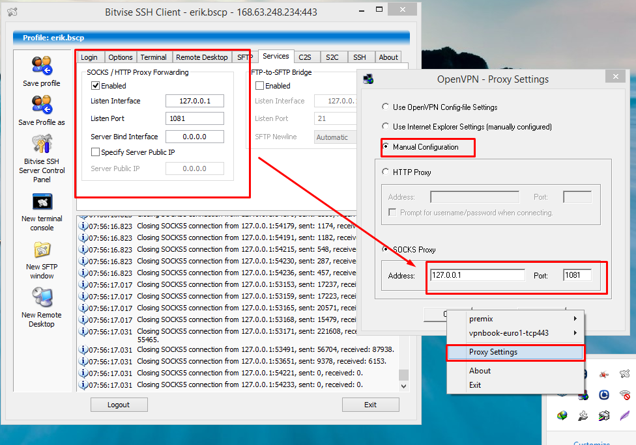Choose About in the OpenVPN tray menu
The width and height of the screenshot is (636, 445).
(515, 370)
